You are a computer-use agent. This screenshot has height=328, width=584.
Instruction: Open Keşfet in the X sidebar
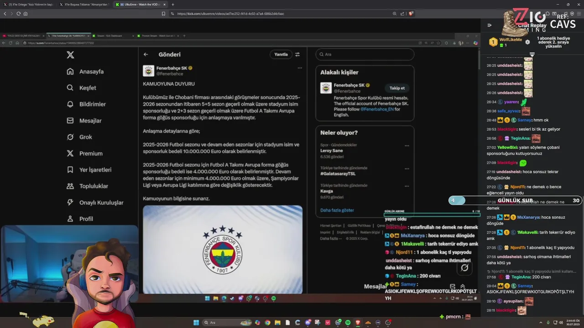coord(82,88)
